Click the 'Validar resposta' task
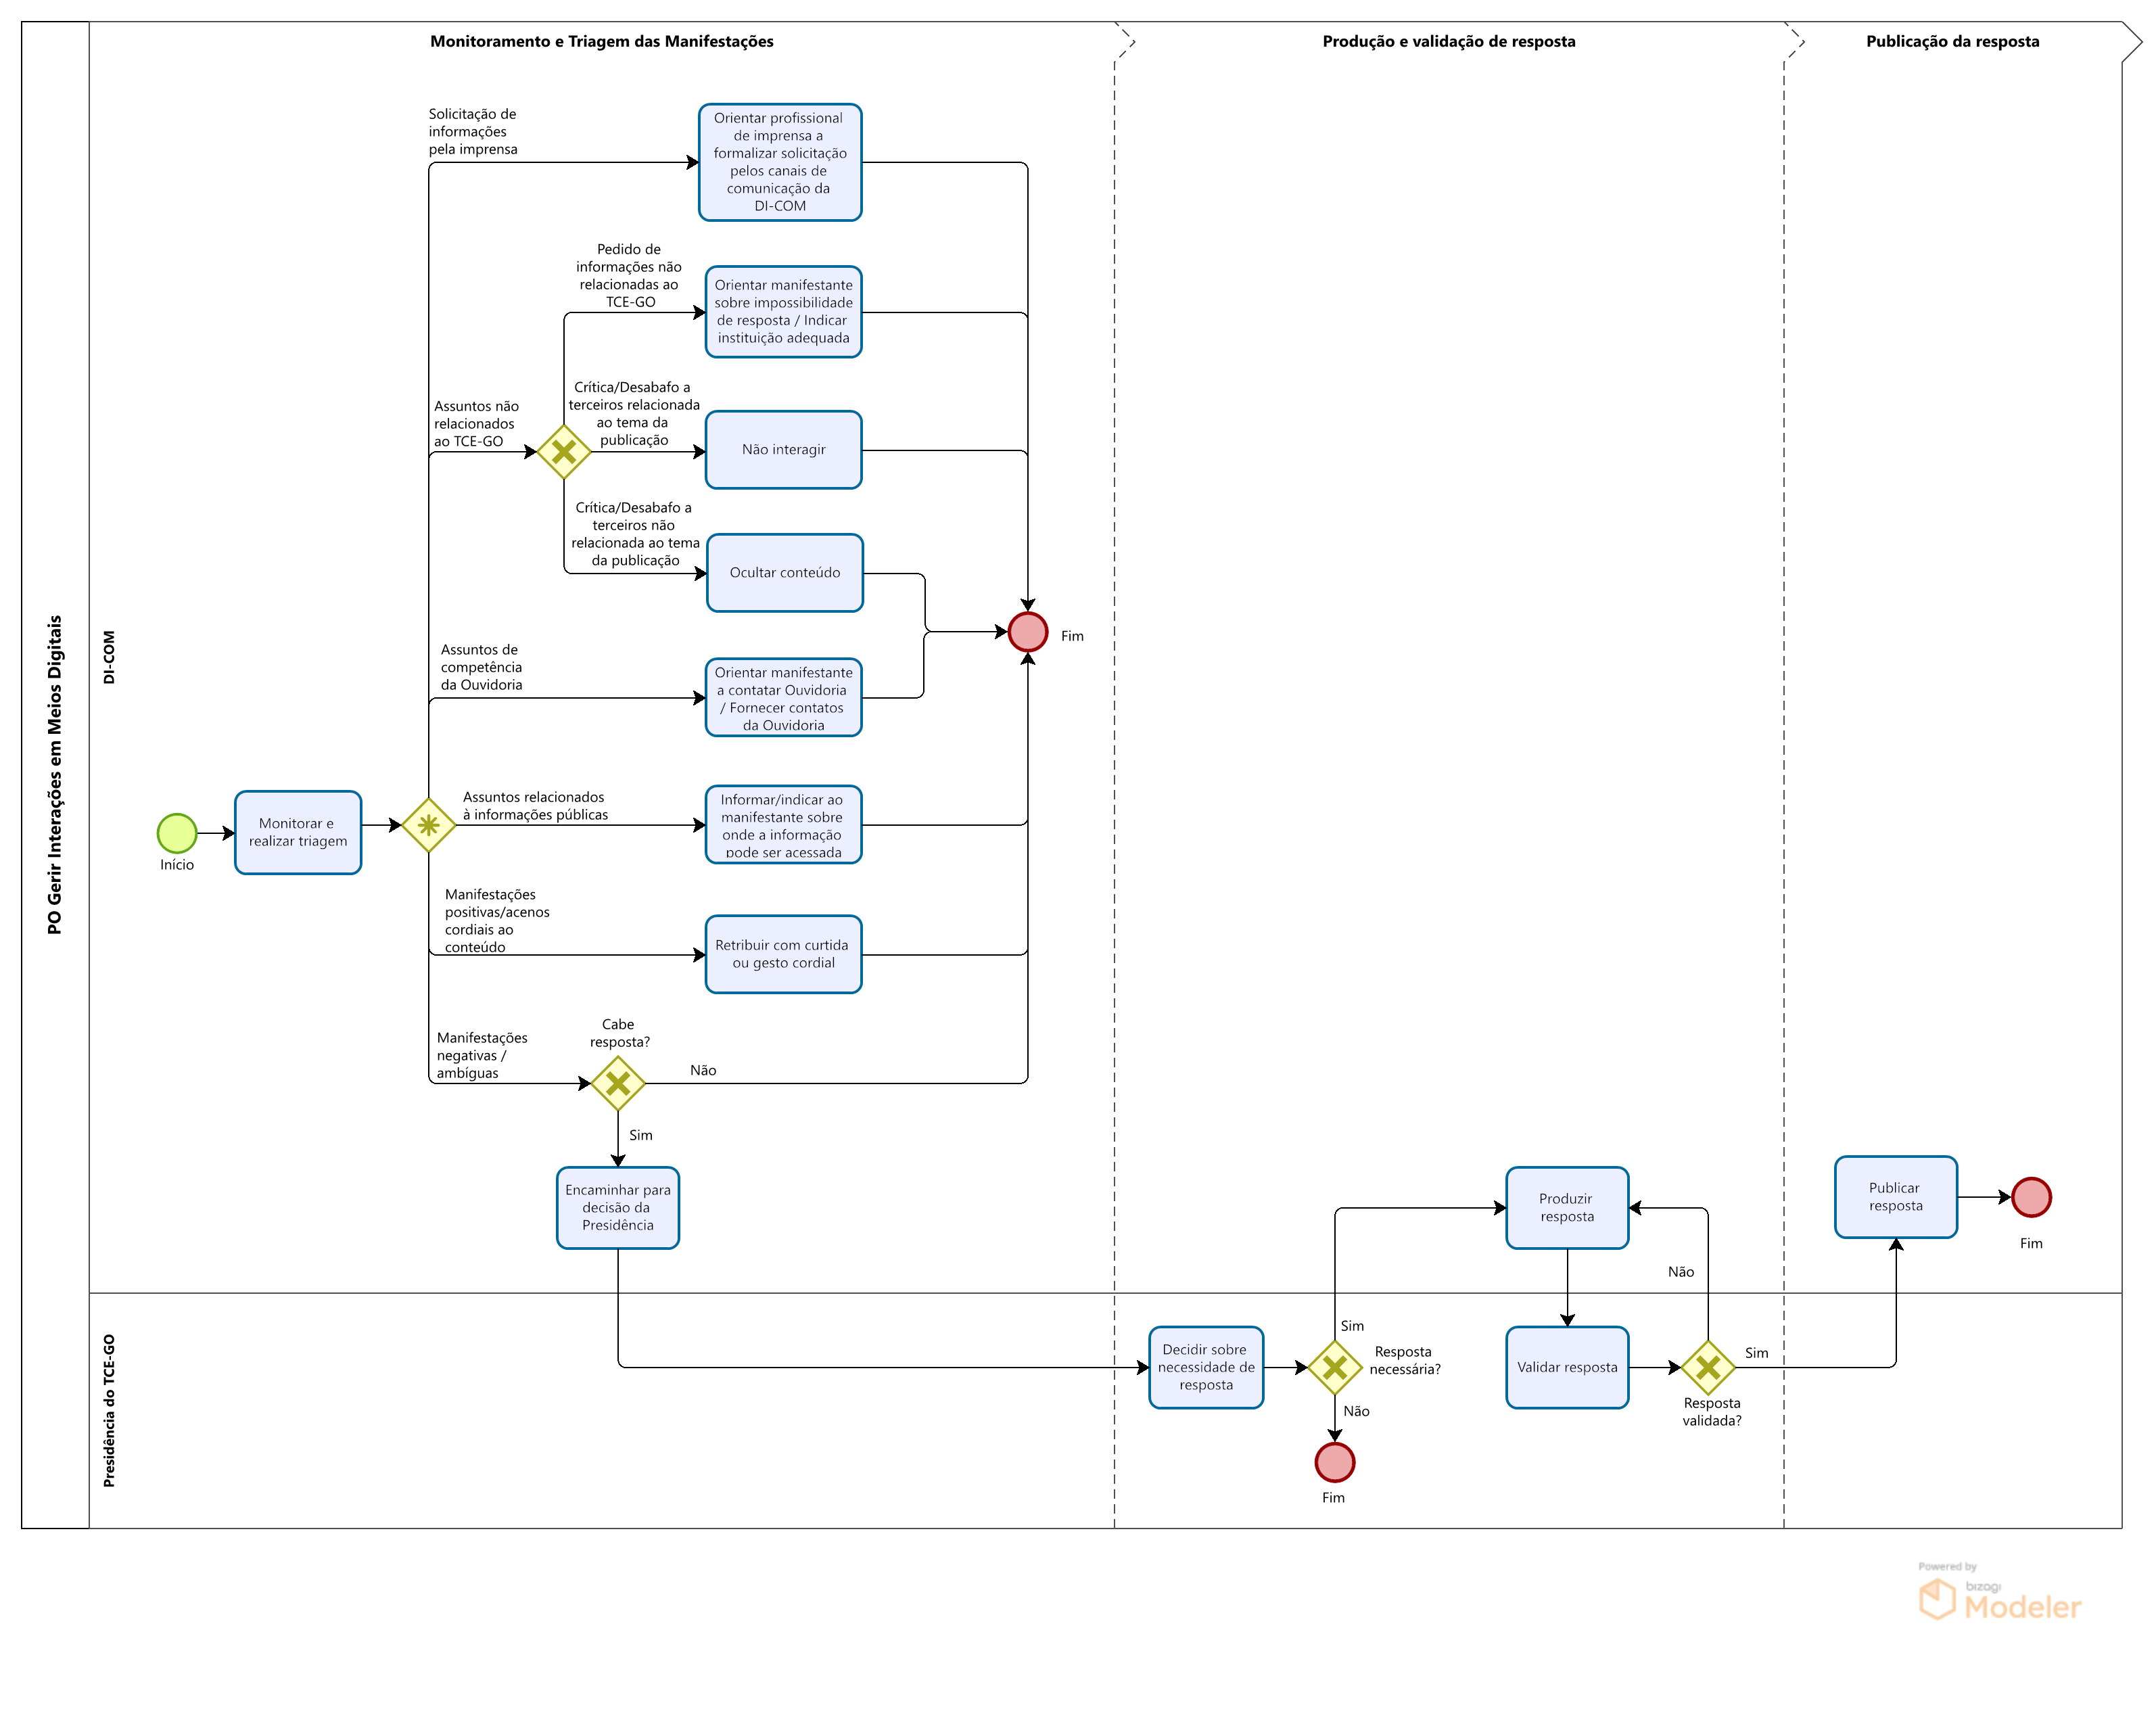Image resolution: width=2156 pixels, height=1726 pixels. (x=1567, y=1367)
